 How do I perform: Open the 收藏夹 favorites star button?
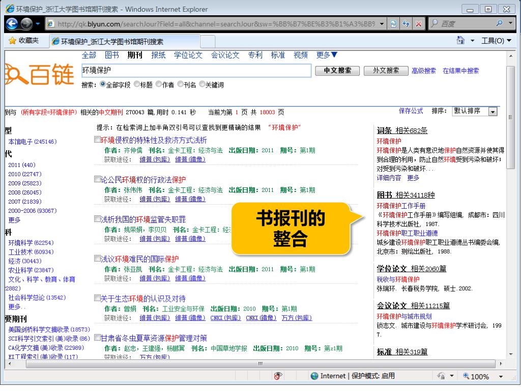point(23,41)
